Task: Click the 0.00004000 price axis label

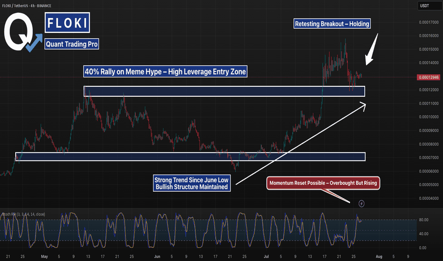Action: (429, 198)
